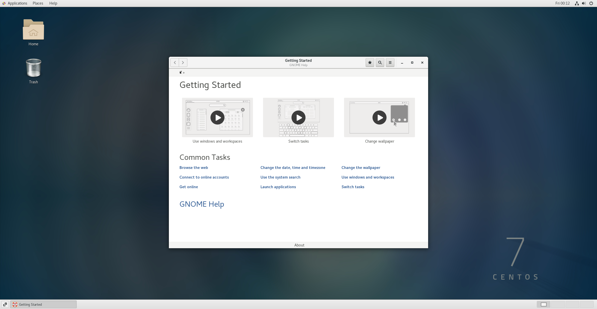Switch to the second workspace in pager
597x309 pixels.
[558, 304]
